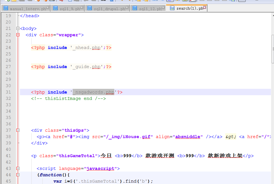274x184 pixels.
Task: Click the "thisGameTotal" class value on line 41
Action: pos(77,156)
